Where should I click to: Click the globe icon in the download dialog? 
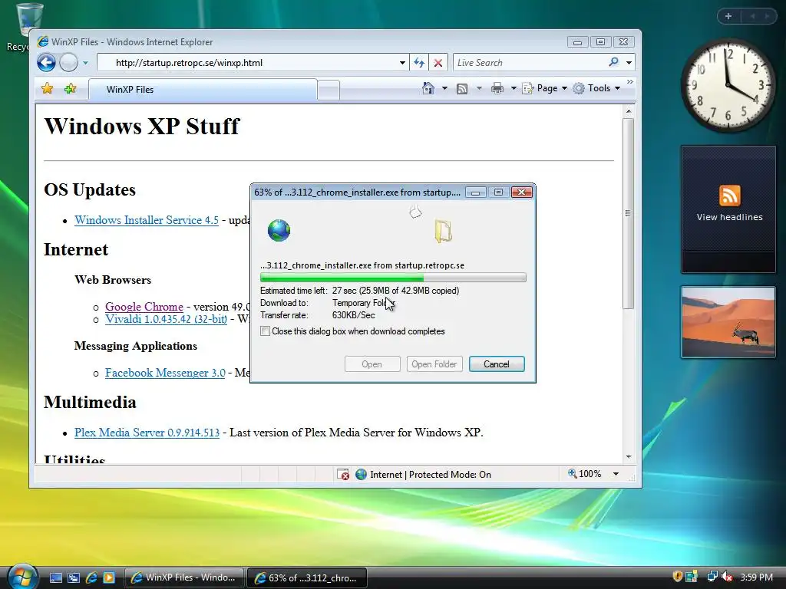click(279, 230)
